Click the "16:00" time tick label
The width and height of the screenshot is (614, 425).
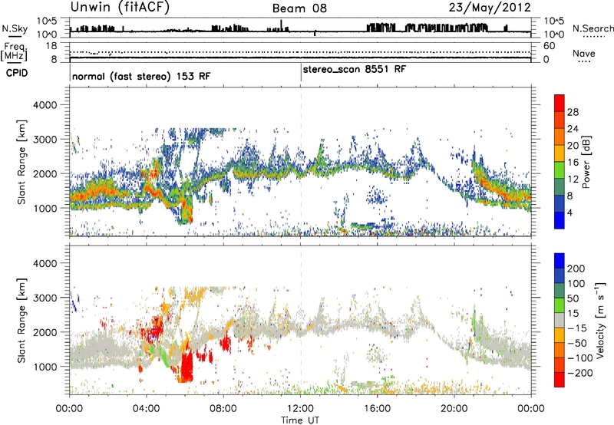tap(377, 409)
